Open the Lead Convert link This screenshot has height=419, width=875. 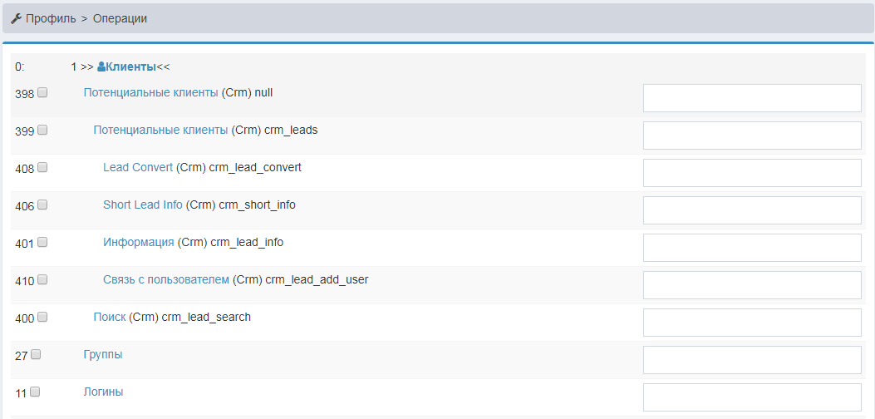[138, 167]
